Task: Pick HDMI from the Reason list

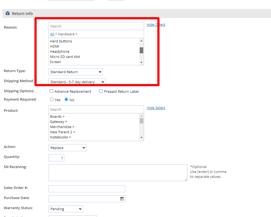Action: coord(55,46)
